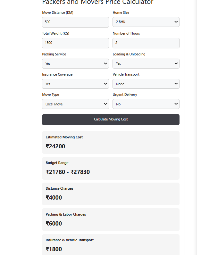Viewport: 201px width, 255px height.
Task: Focus the Number of Floors input
Action: tap(146, 43)
